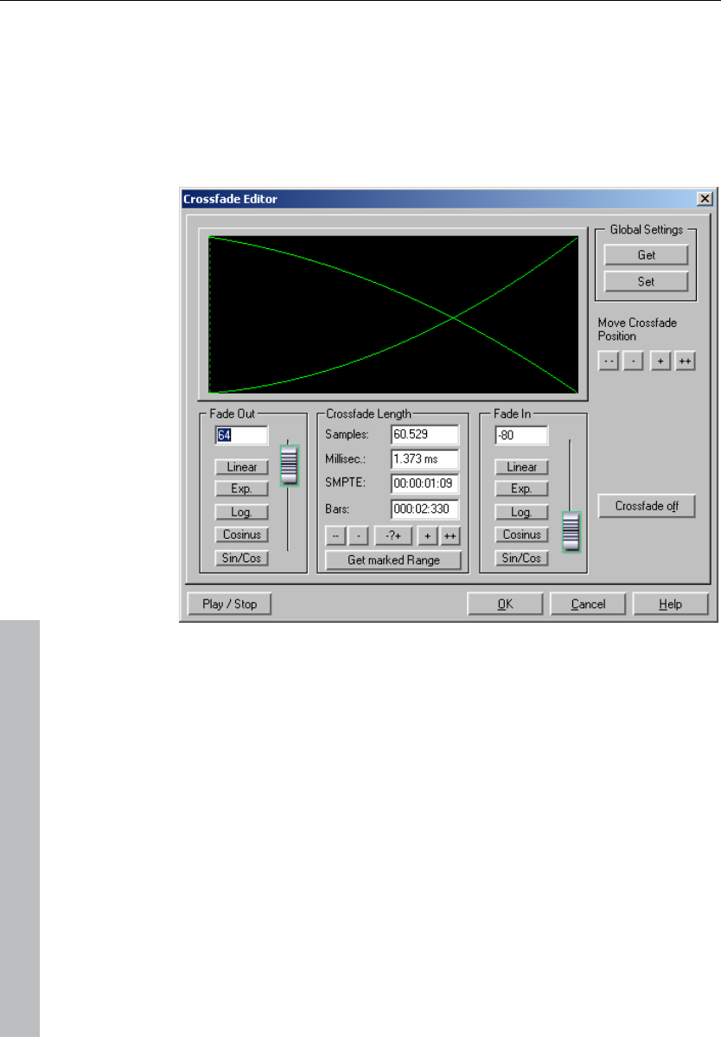This screenshot has height=1037, width=721.
Task: Click the Samples length field
Action: [424, 434]
